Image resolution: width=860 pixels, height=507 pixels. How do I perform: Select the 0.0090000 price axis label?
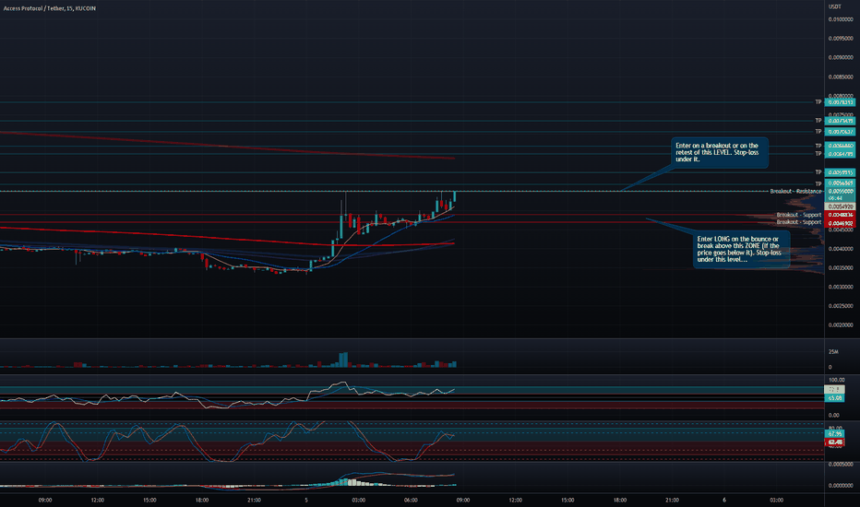[x=841, y=57]
